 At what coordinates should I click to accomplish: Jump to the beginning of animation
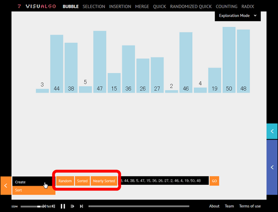point(44,206)
